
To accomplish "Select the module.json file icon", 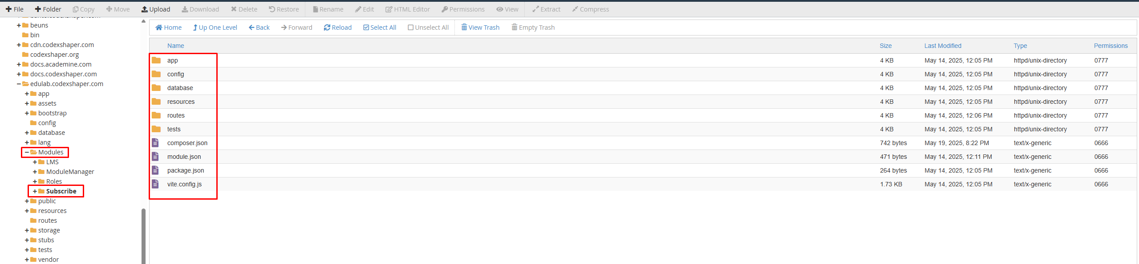I will click(155, 156).
